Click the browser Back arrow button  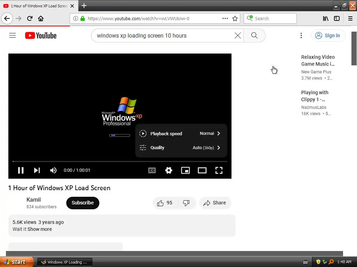[x=7, y=18]
